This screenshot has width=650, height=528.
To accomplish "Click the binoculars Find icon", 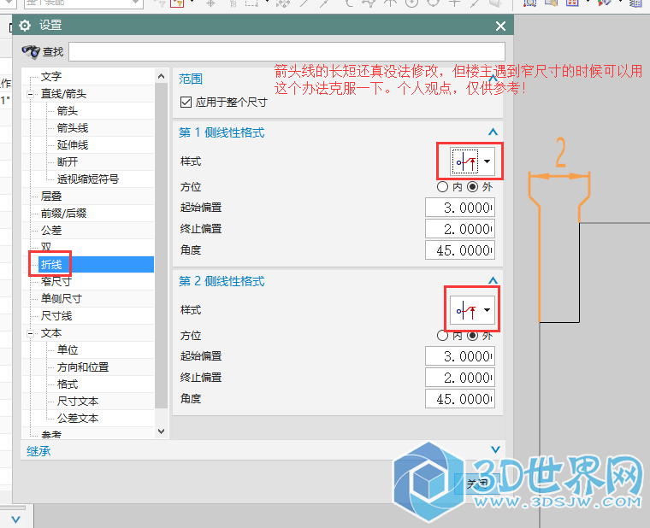I will point(30,52).
